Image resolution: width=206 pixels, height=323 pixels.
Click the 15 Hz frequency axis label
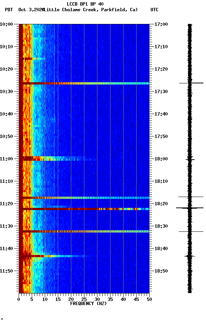[x=58, y=299]
